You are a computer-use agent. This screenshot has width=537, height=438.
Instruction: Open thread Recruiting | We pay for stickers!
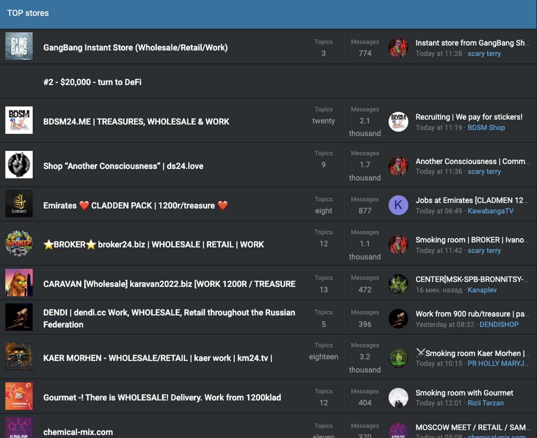[469, 117]
